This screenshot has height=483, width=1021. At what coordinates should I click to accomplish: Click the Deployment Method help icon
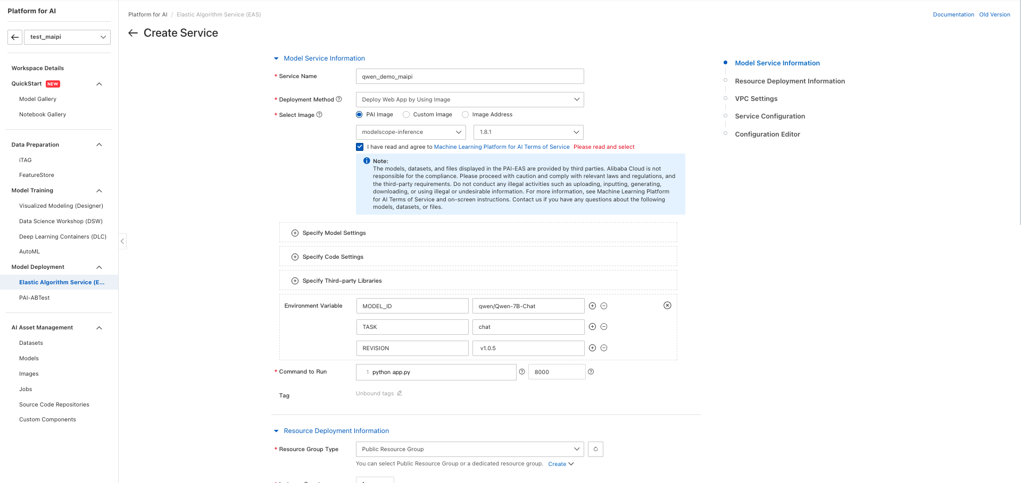pyautogui.click(x=339, y=99)
